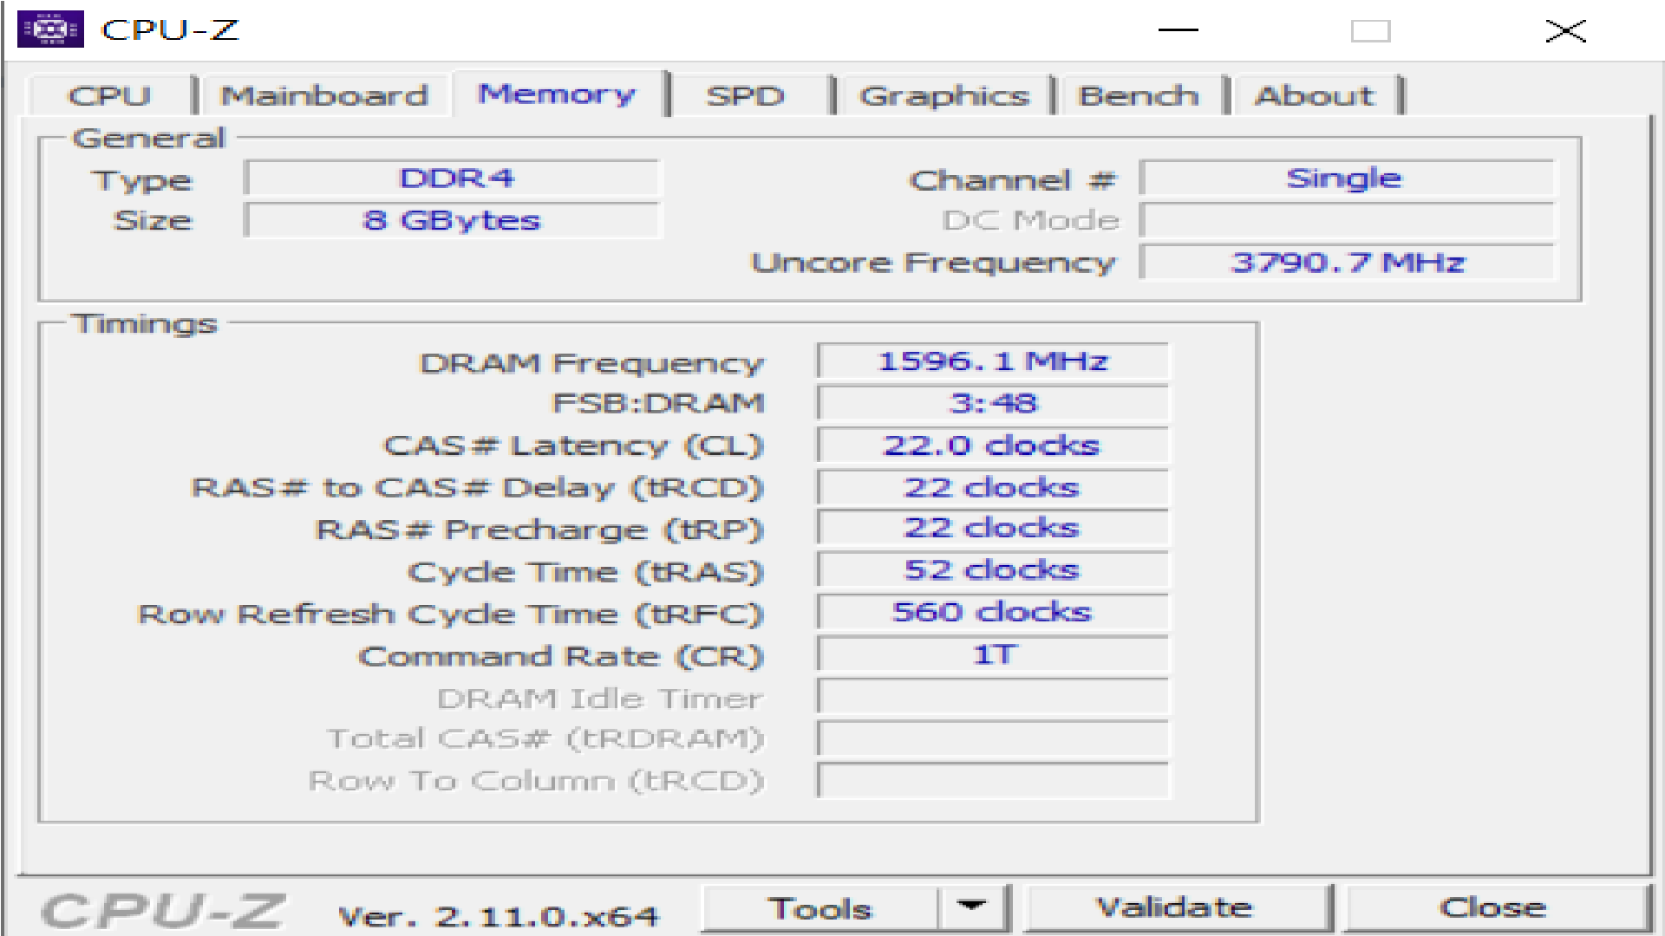The width and height of the screenshot is (1665, 936).
Task: Switch to the Graphics tab
Action: [943, 95]
